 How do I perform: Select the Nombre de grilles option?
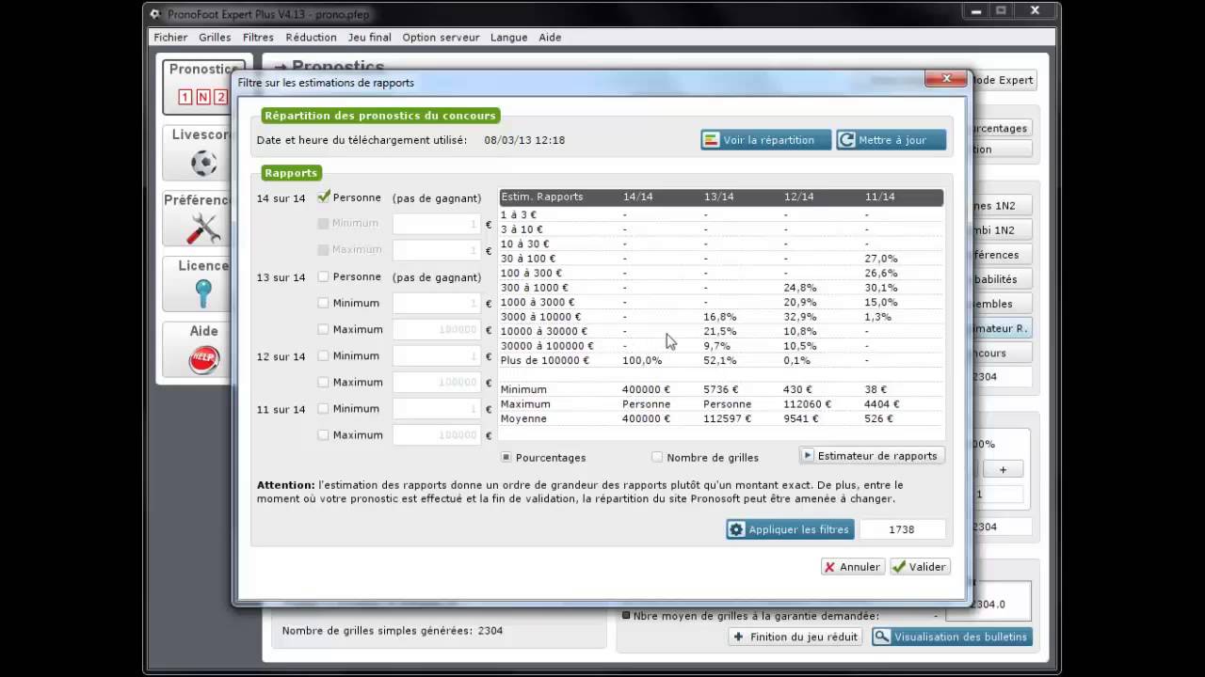point(657,458)
